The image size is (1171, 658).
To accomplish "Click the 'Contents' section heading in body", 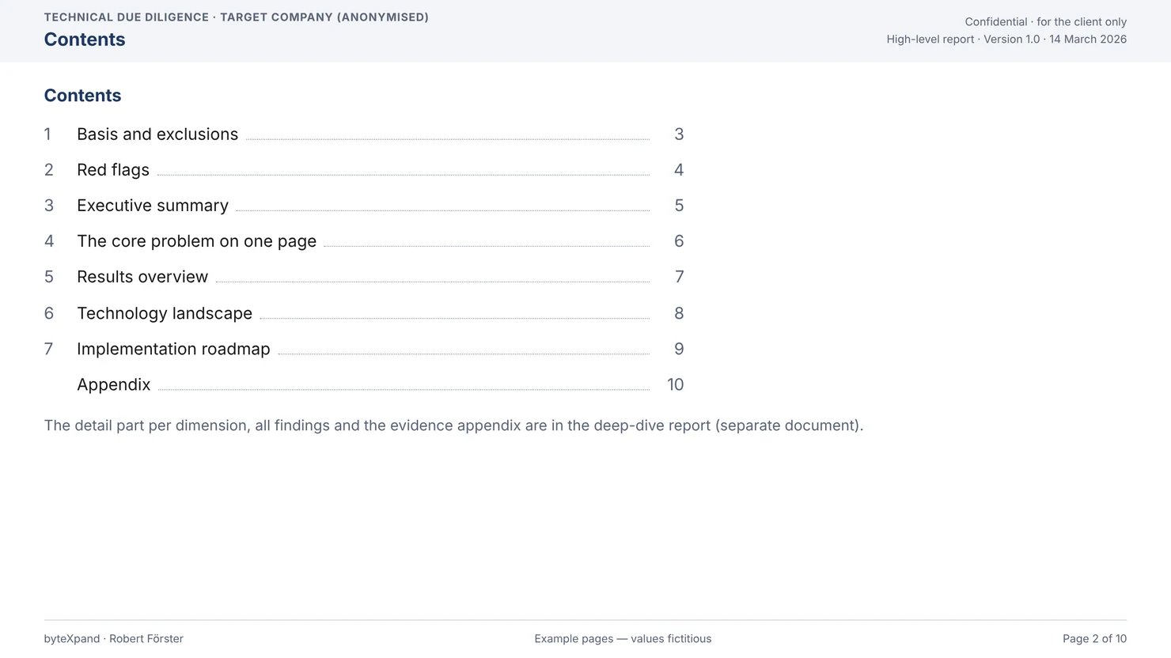I will tap(82, 96).
